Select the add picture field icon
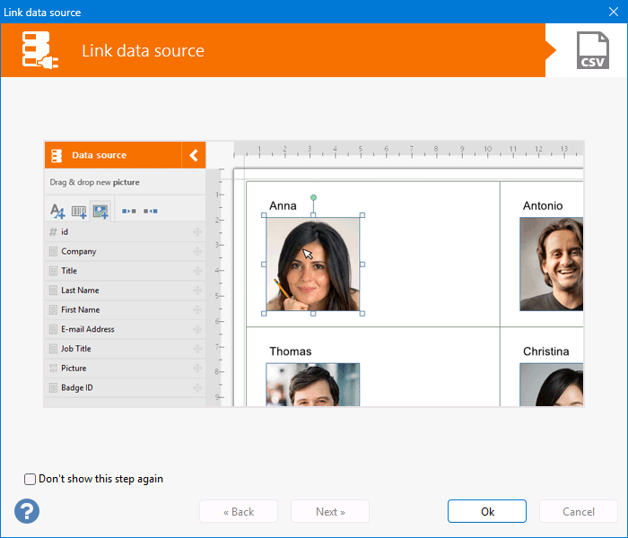Image resolution: width=628 pixels, height=538 pixels. click(x=100, y=212)
